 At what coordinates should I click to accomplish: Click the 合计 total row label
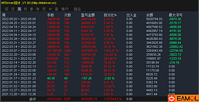pyautogui.click(x=33, y=99)
